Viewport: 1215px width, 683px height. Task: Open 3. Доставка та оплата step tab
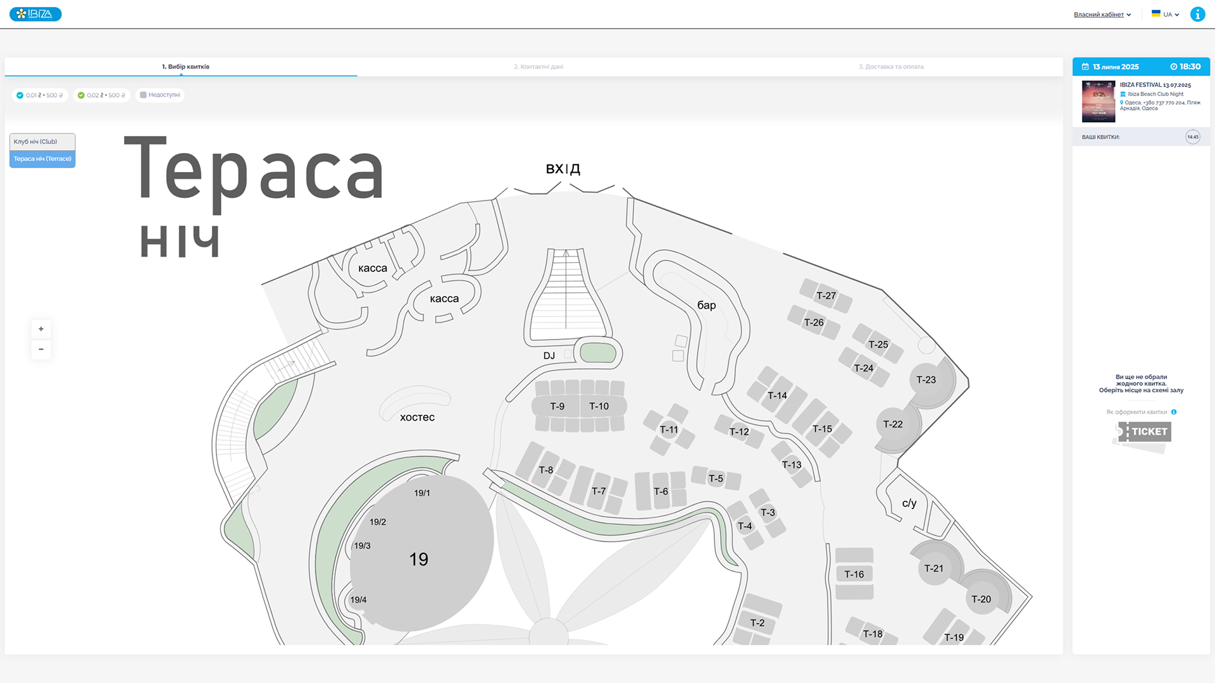tap(890, 66)
